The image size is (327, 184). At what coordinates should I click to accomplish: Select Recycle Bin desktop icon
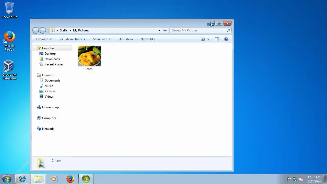9,10
